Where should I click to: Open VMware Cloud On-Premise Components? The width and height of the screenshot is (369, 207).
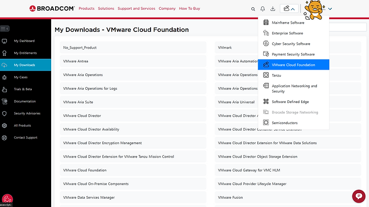(133, 183)
